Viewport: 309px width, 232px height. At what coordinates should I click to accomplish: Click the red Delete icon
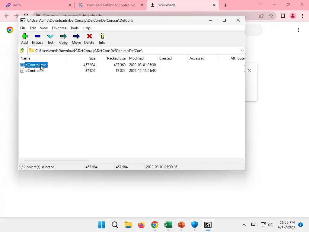click(x=89, y=36)
